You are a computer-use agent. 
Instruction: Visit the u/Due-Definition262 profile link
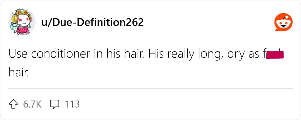(x=92, y=23)
